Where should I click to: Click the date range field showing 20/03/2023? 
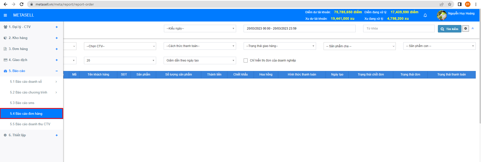299,28
